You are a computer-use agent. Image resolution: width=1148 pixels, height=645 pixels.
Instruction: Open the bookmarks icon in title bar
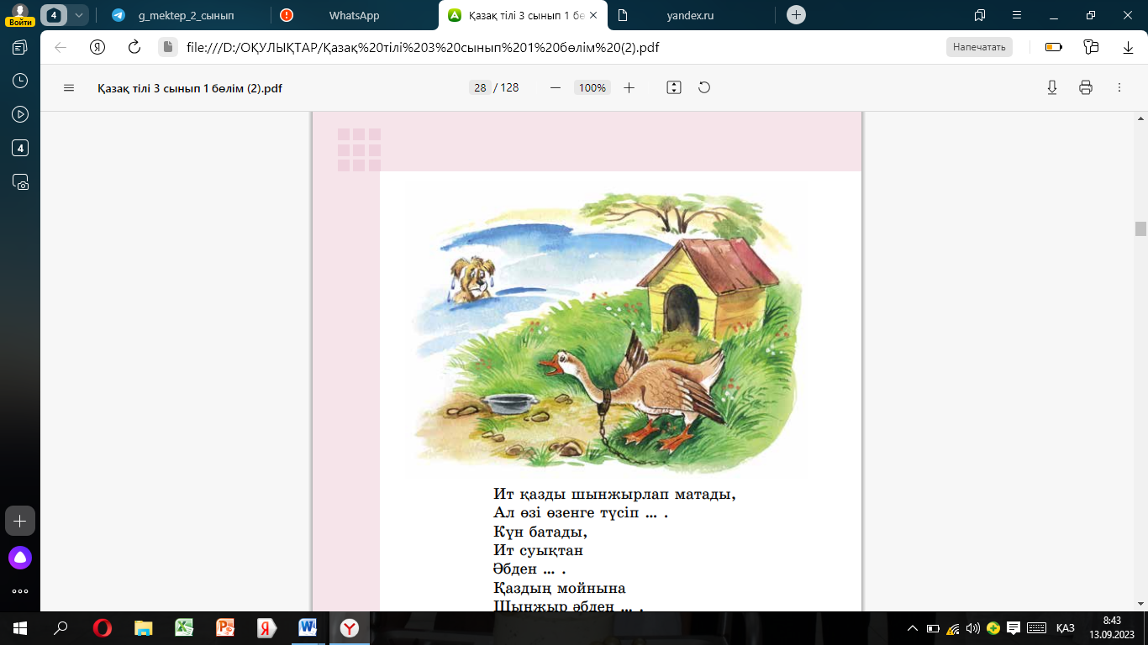(x=980, y=15)
